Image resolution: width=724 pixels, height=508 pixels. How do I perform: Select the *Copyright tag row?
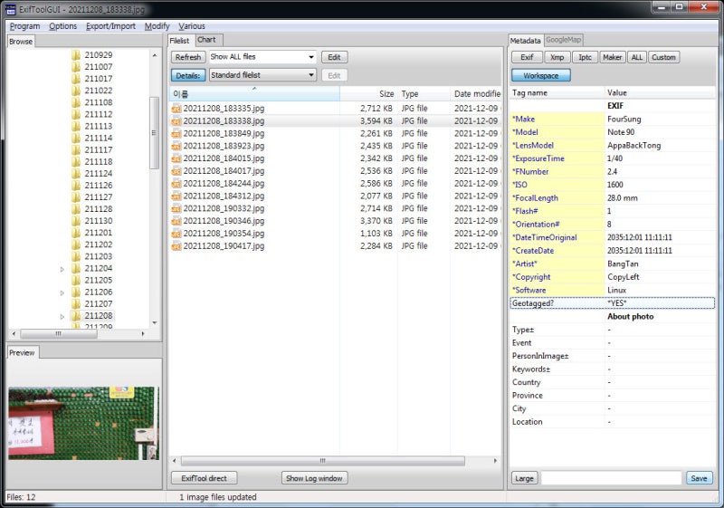[613, 277]
